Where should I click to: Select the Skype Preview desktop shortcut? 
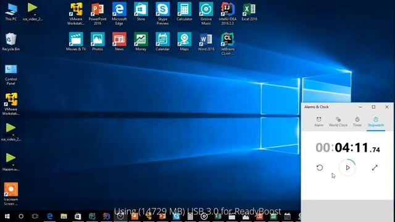pyautogui.click(x=162, y=14)
